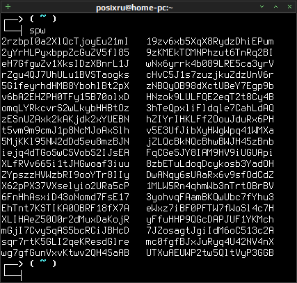The height and width of the screenshot is (283, 297).
Task: Pick the string beginning with wg7gfGunVx
Action: click(x=65, y=253)
